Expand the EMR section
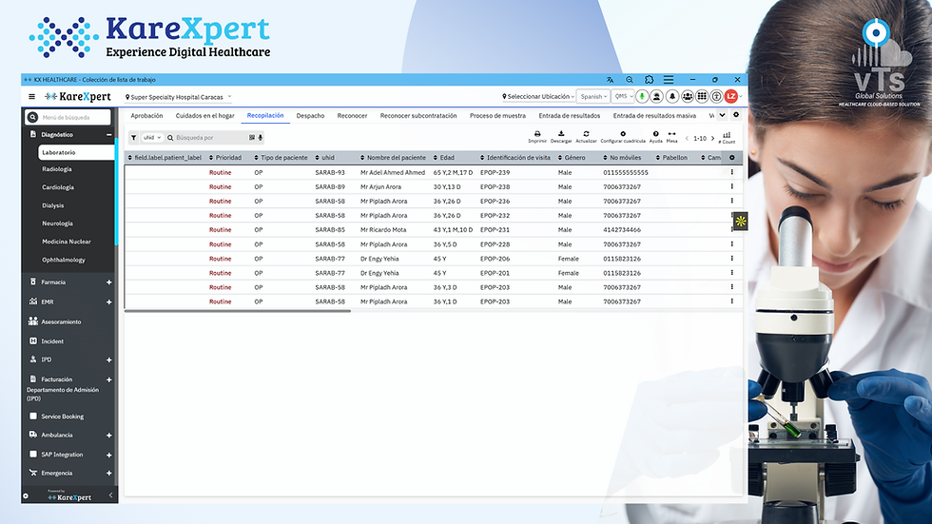932x524 pixels. 108,301
